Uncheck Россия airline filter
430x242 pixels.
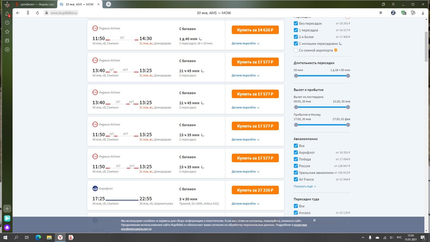(x=296, y=166)
